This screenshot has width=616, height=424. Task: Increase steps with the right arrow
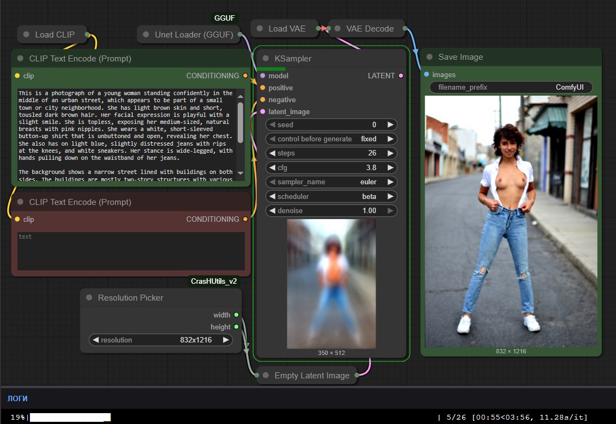[390, 153]
